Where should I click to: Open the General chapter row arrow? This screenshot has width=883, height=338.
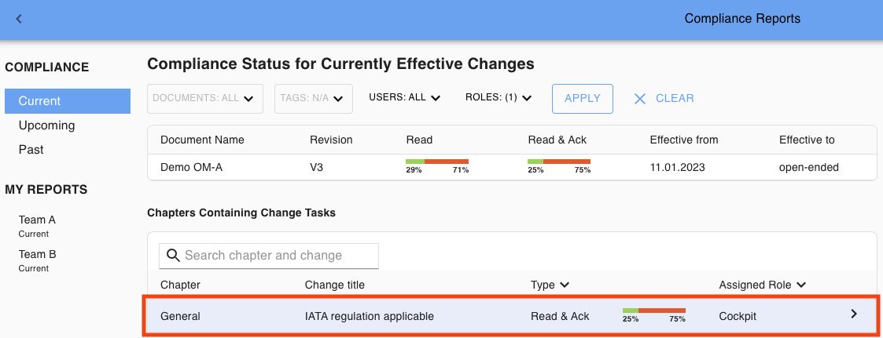(854, 314)
